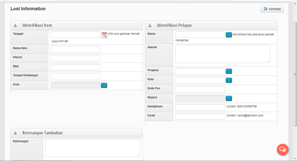Open the Tanggal calendar date picker icon
The width and height of the screenshot is (297, 161).
[x=104, y=35]
